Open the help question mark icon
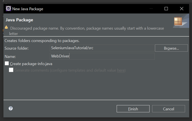Screen dimensions: 192x121 coord(11,108)
